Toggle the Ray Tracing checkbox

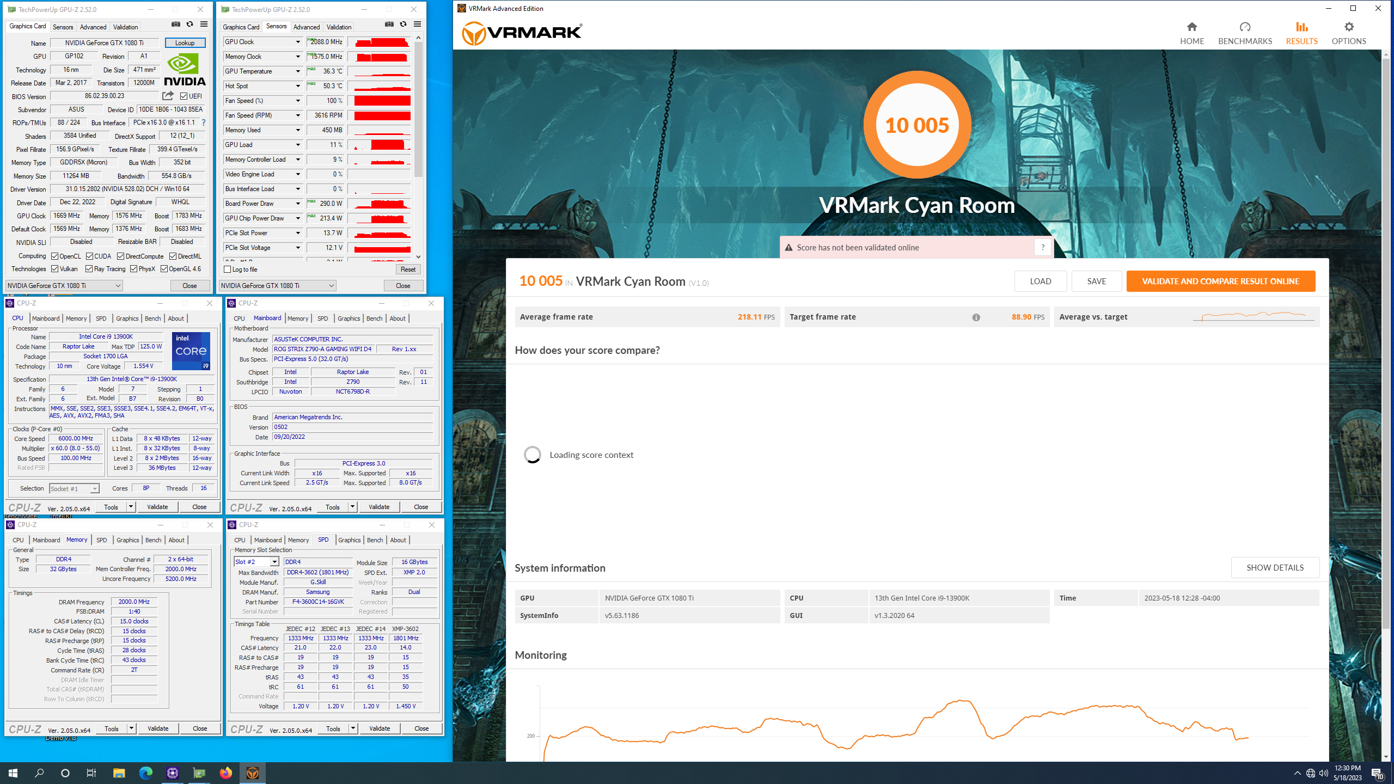tap(89, 269)
